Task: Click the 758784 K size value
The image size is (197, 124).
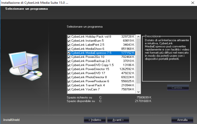Action: click(128, 89)
